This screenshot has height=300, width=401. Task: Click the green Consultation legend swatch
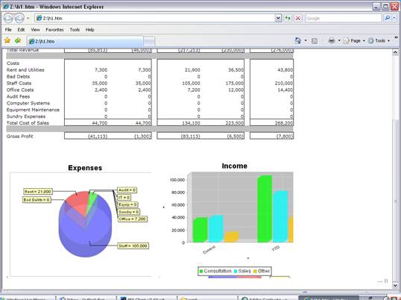pos(201,271)
